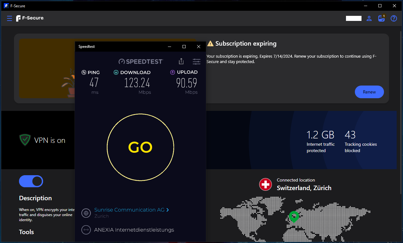
Task: Click the VPN is on status text
Action: coord(50,140)
